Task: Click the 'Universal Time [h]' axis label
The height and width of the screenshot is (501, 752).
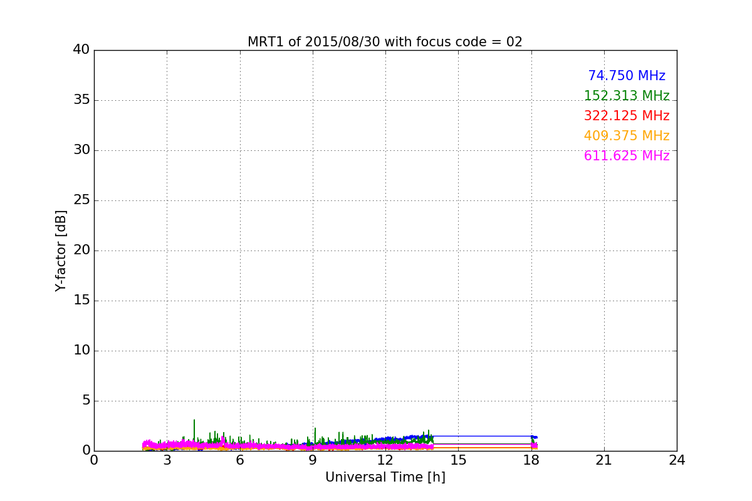Action: point(385,477)
